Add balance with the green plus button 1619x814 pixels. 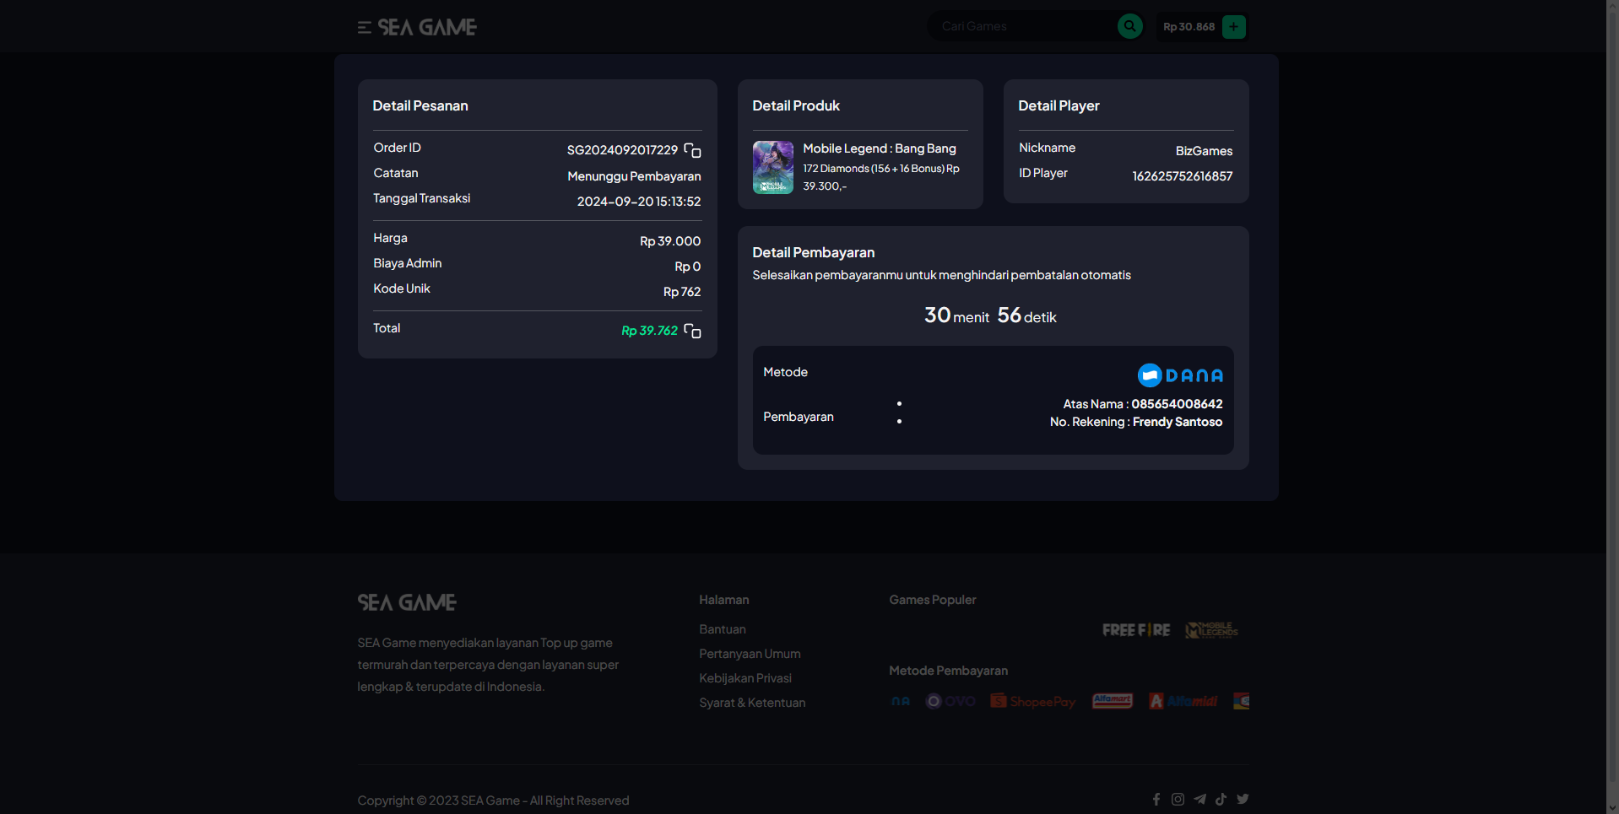(x=1234, y=27)
